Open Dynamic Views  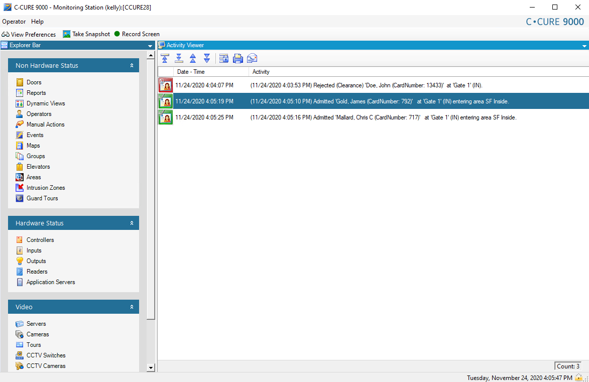[x=46, y=103]
